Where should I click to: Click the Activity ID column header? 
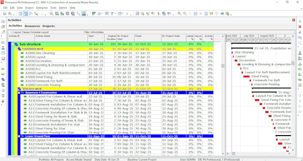(x=21, y=38)
